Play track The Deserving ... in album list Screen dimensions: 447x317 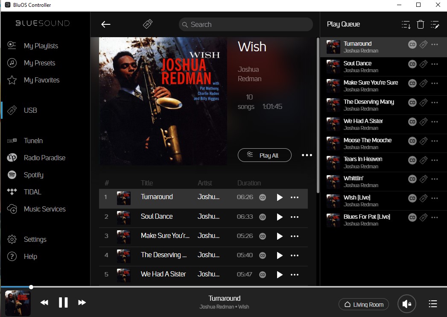tap(280, 255)
